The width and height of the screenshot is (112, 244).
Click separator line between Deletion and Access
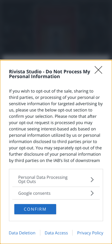click(40, 233)
